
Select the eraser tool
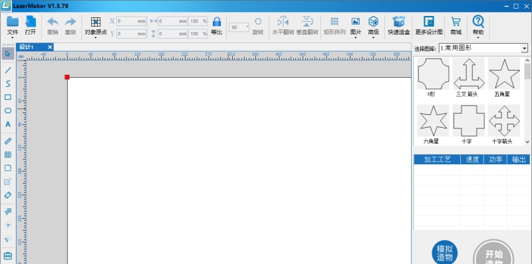tap(8, 195)
